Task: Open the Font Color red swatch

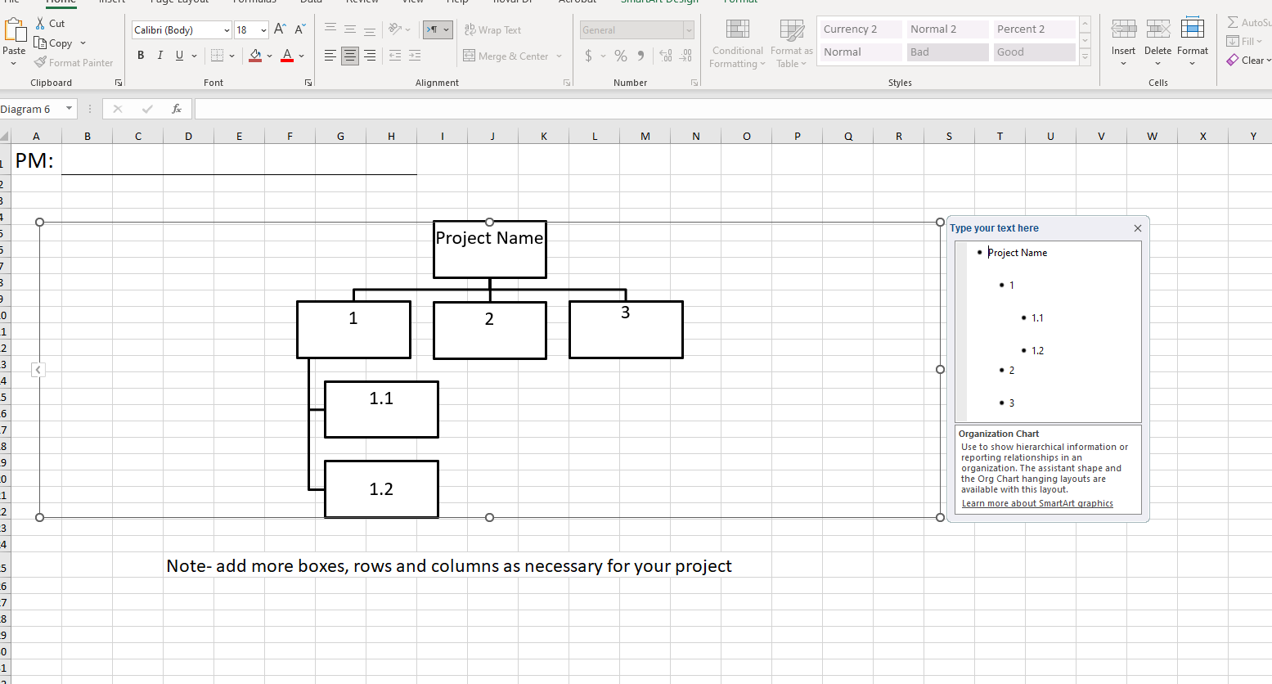Action: (287, 55)
